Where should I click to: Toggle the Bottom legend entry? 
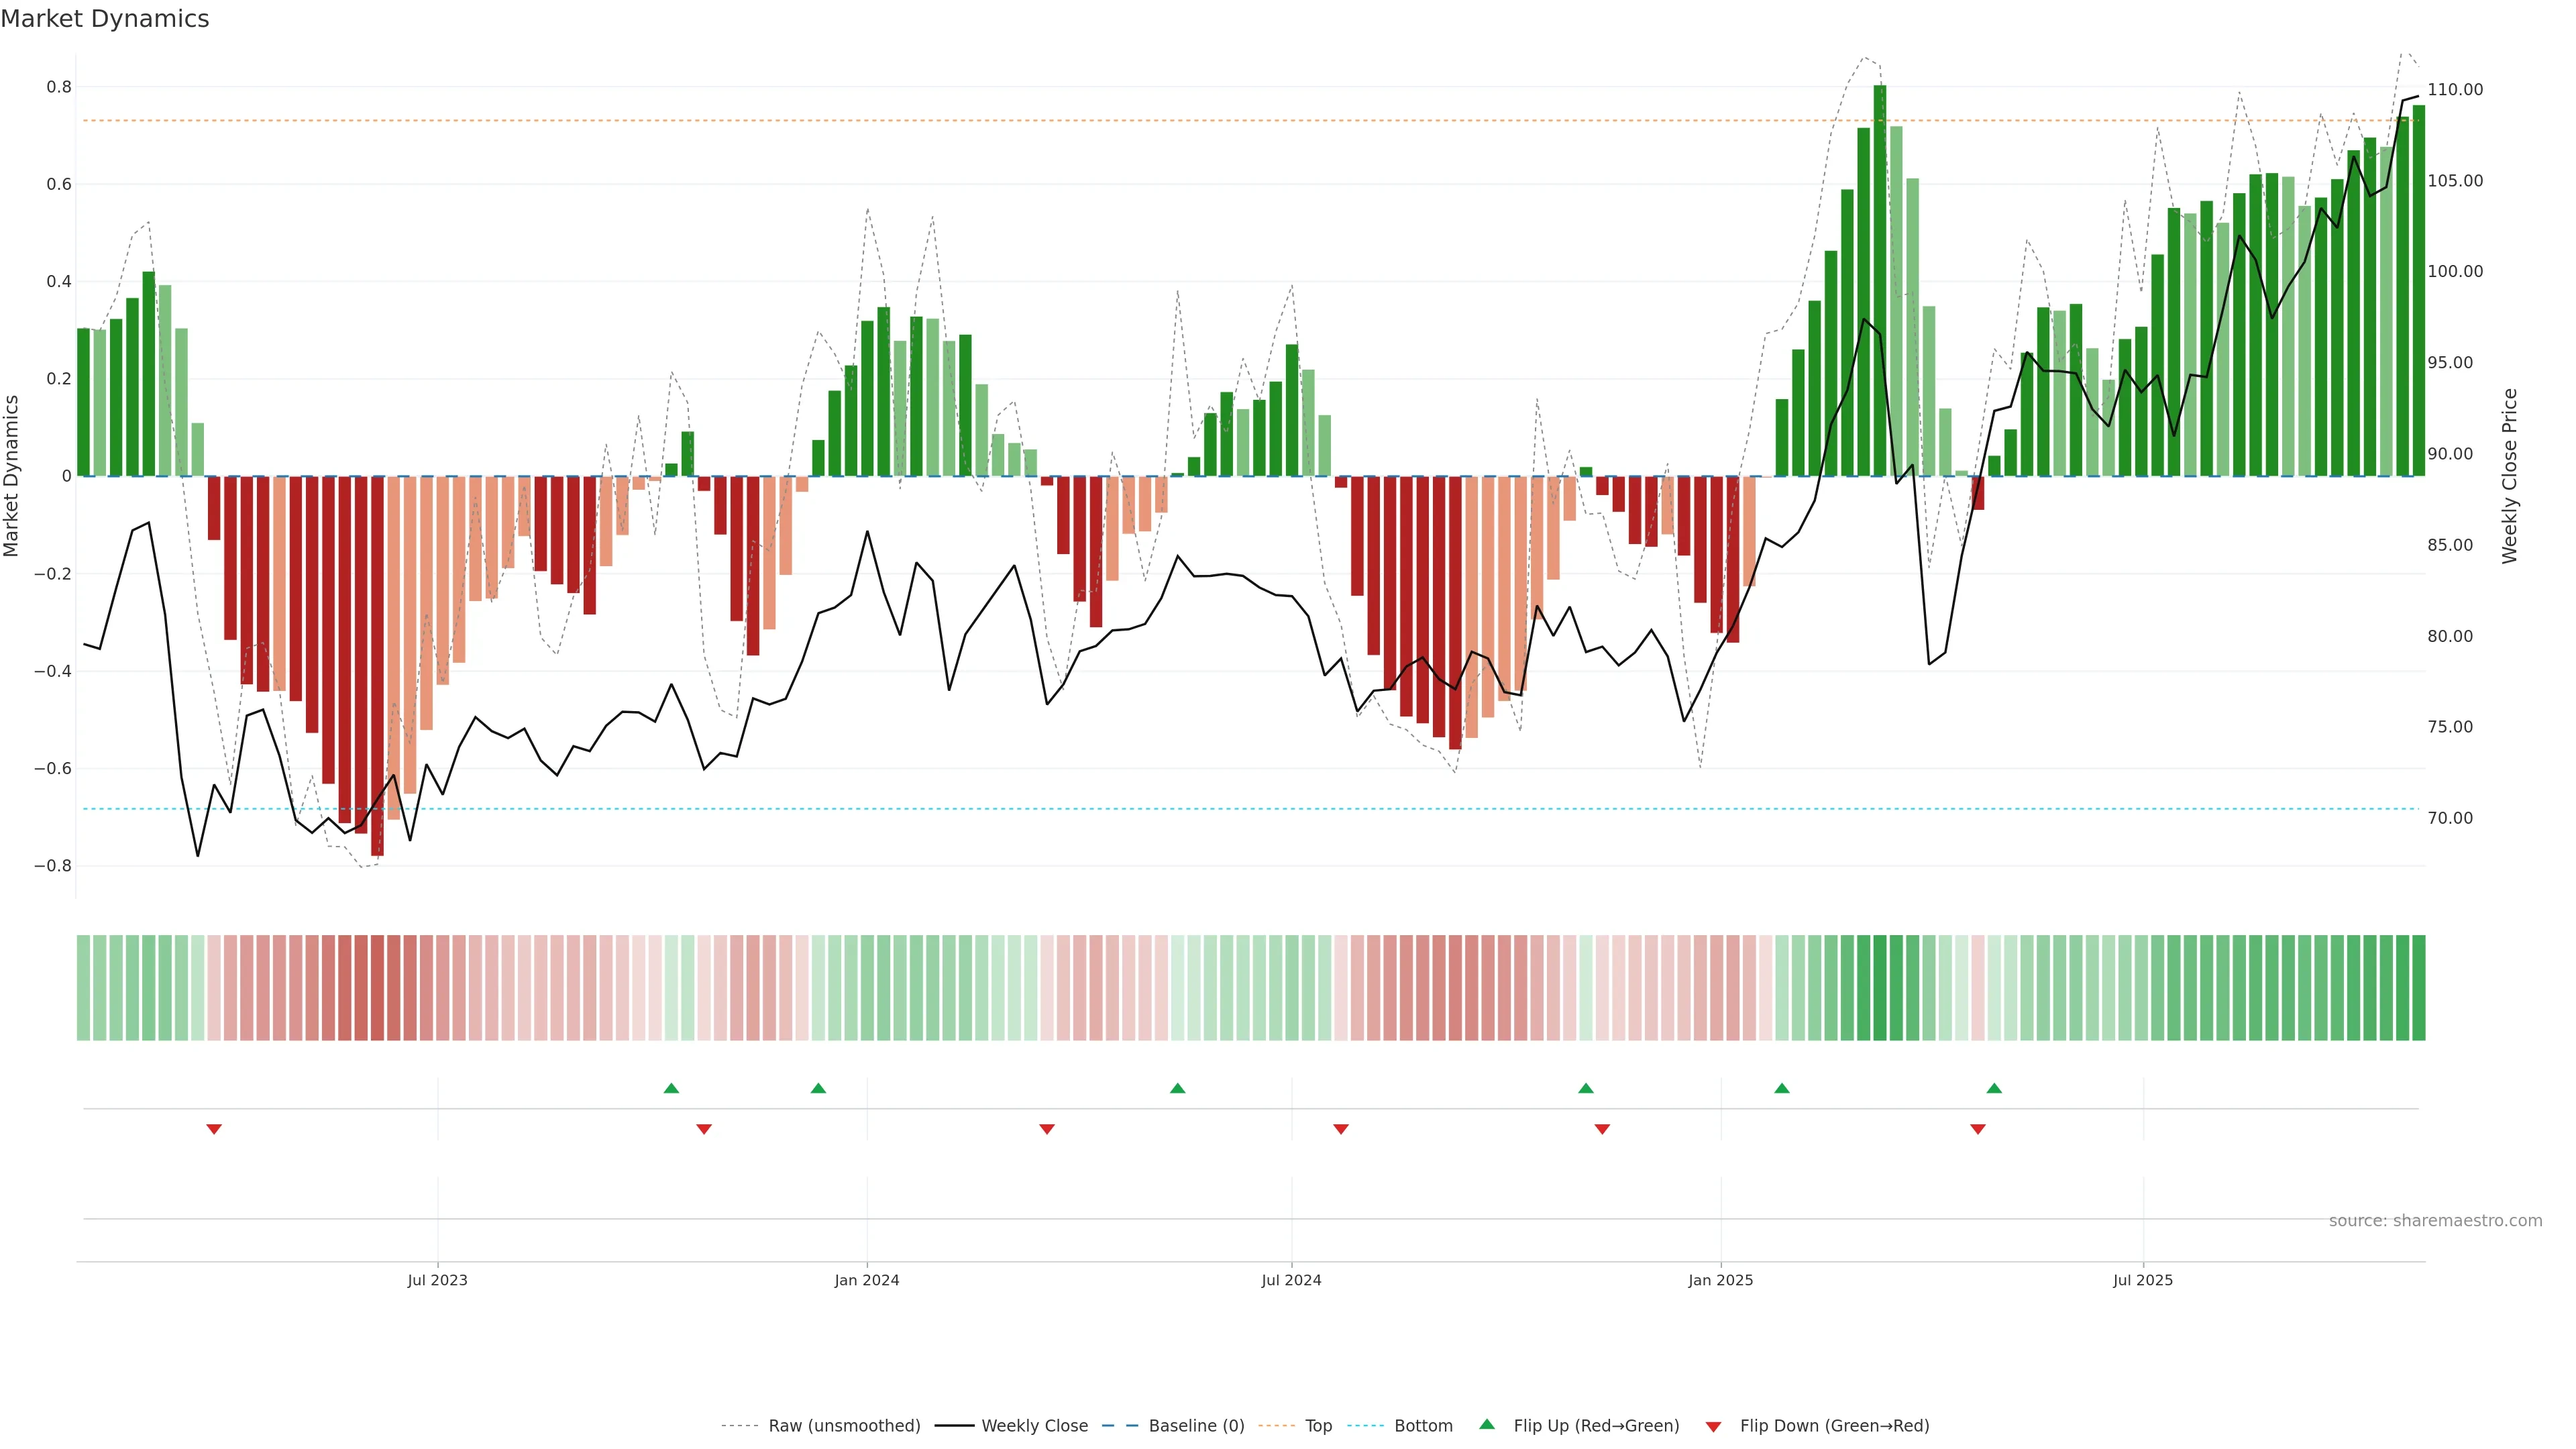1423,1426
